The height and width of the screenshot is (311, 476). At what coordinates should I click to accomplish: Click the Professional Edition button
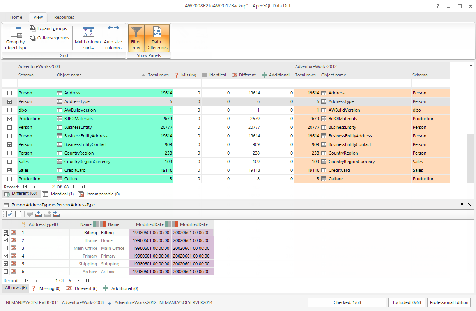[449, 302]
